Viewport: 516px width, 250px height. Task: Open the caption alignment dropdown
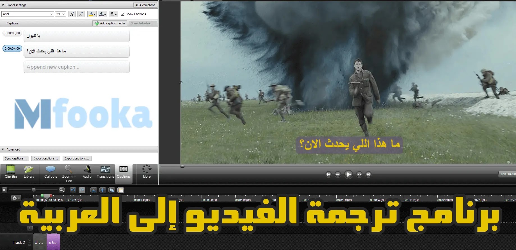[113, 14]
